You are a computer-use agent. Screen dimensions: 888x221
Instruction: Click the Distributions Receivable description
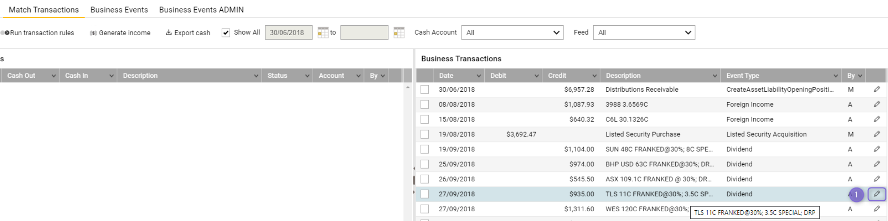point(642,89)
